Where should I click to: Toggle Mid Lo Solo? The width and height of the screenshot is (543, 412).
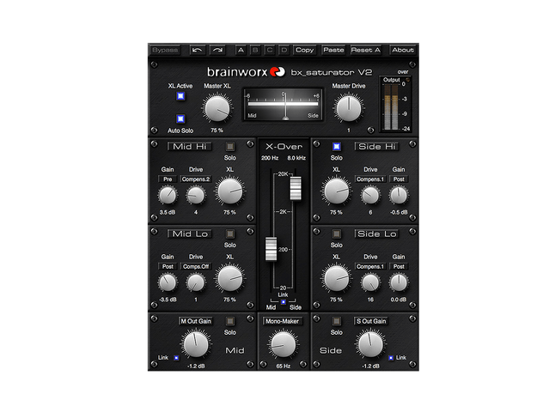click(x=230, y=234)
